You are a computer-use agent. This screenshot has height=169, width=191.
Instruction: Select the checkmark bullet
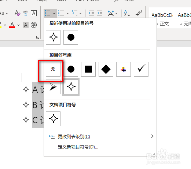pyautogui.click(x=141, y=69)
